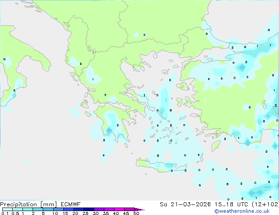Select the 35–40 mm legend color swatch
This screenshot has width=279, height=215.
pos(109,209)
